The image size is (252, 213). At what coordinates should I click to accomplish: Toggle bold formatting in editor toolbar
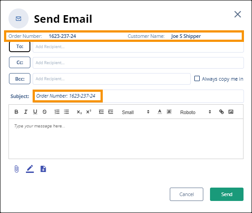click(x=16, y=112)
